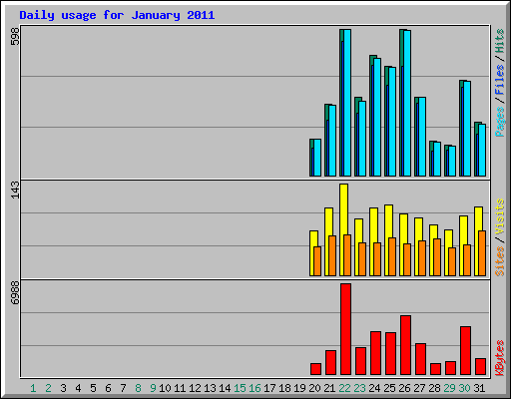Click the cyan hits bar for day 20
The height and width of the screenshot is (399, 511).
point(317,158)
